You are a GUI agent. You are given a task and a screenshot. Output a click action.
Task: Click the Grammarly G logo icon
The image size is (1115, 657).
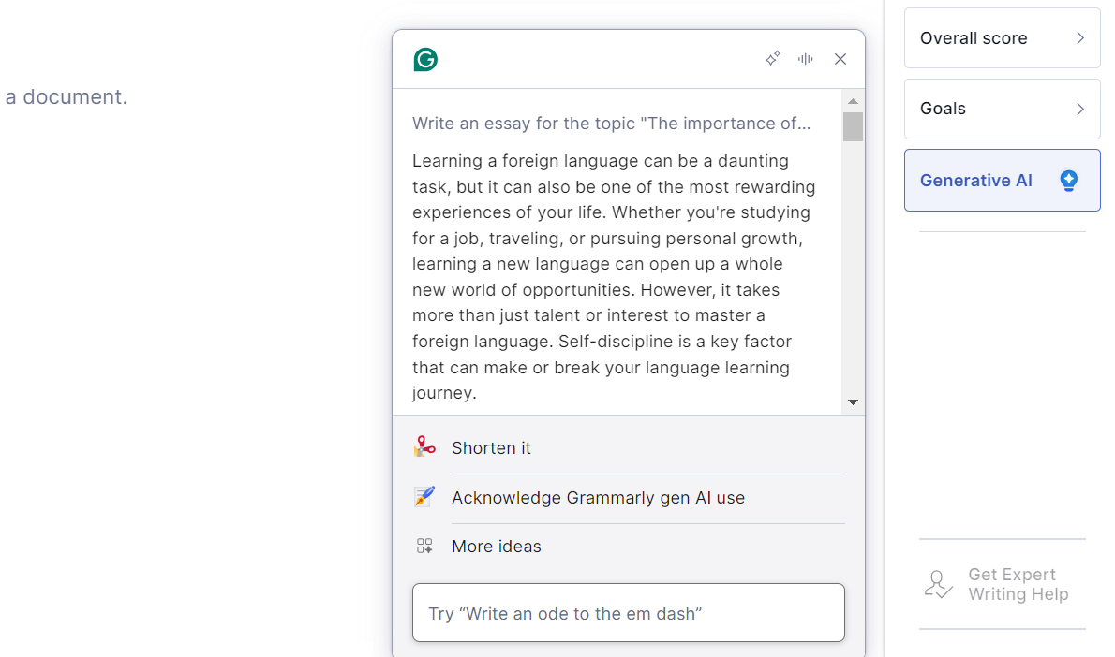tap(425, 60)
